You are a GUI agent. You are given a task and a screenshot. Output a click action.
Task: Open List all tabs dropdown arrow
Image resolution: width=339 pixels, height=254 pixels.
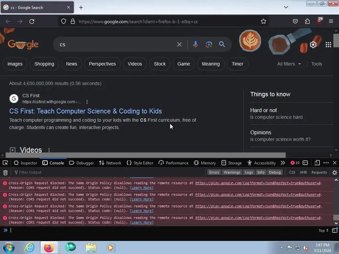coord(286,7)
